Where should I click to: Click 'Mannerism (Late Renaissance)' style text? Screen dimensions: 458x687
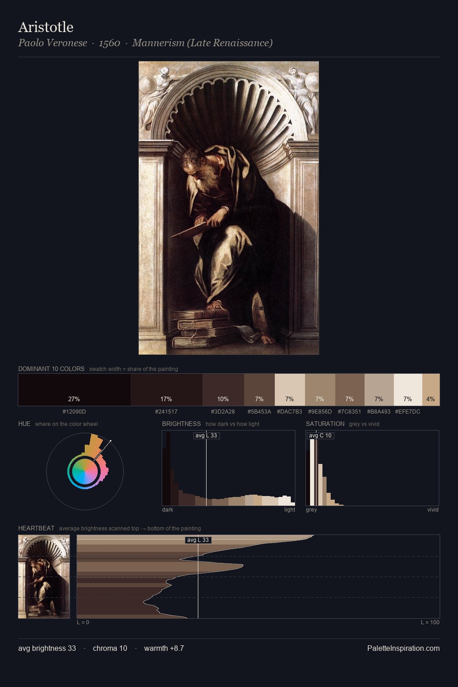coord(202,43)
